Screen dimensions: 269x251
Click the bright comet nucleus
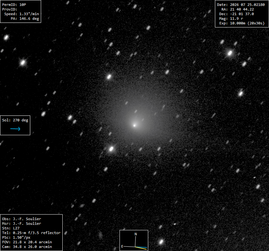(x=134, y=126)
